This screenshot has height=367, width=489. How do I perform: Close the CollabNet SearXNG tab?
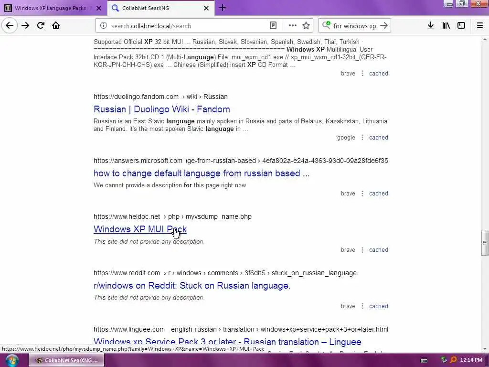(206, 8)
